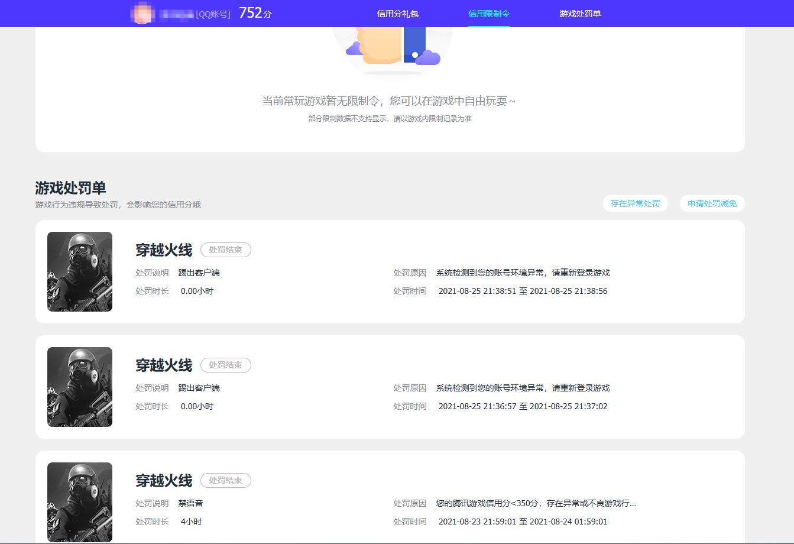794x544 pixels.
Task: Open 穿越火线 game icon for 21:36:57 record
Action: [80, 387]
